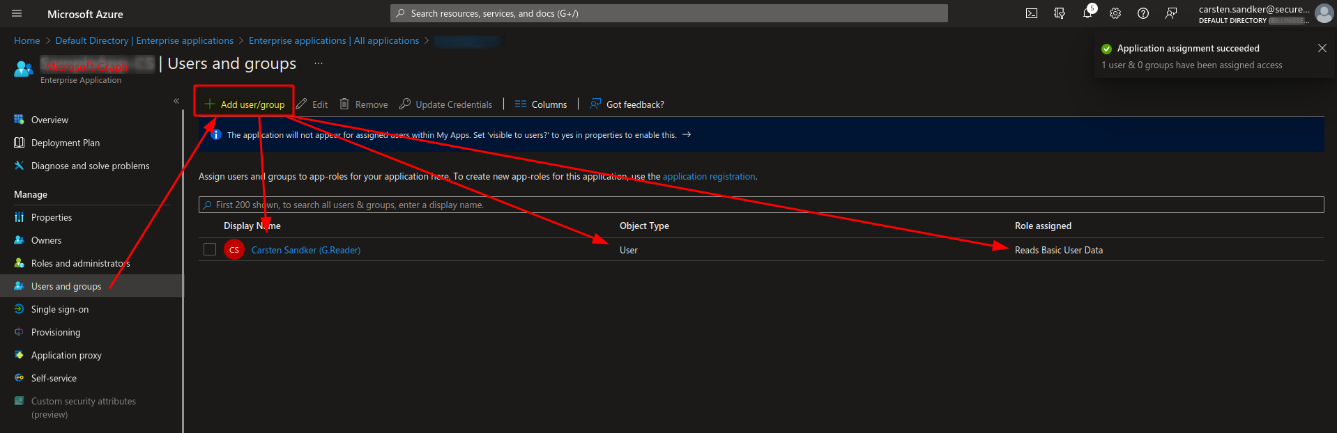This screenshot has height=433, width=1337.
Task: Open the Overview menu item
Action: pos(49,120)
